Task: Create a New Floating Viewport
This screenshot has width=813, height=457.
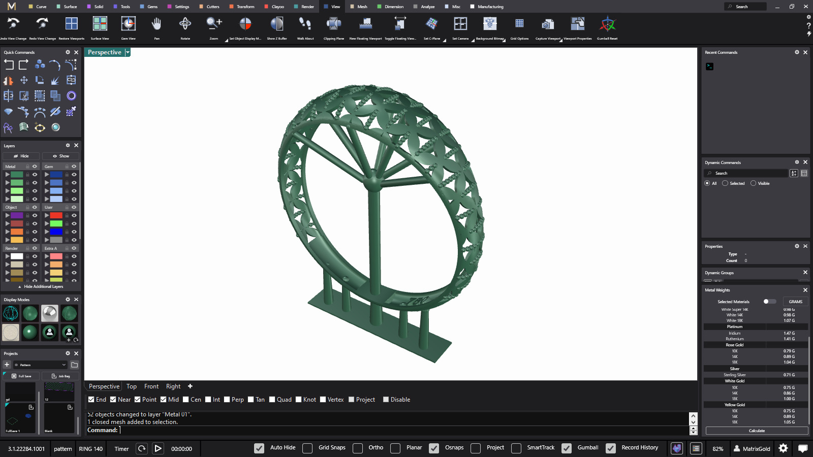Action: (365, 24)
